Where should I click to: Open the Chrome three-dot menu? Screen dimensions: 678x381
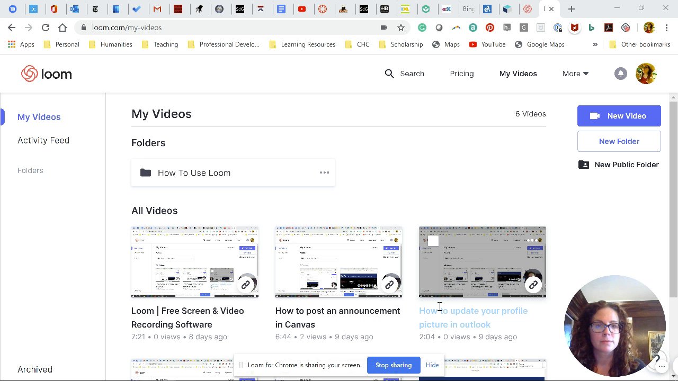667,28
